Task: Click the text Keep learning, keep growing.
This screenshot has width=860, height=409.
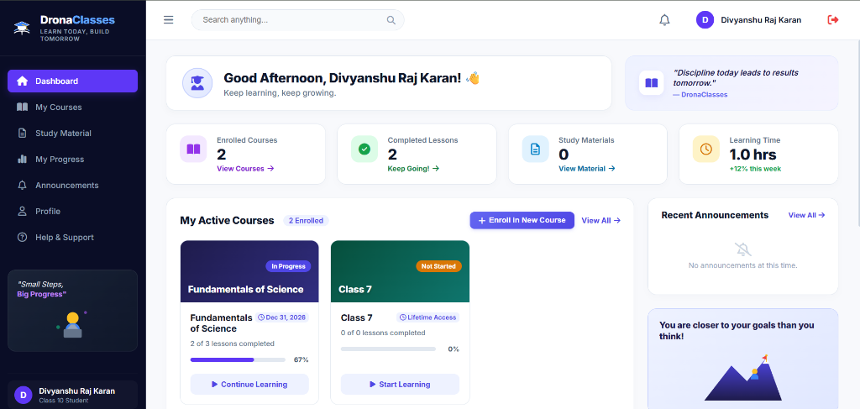Action: [280, 93]
